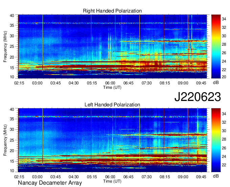
Task: Click the 09:45 time tick of Left Handed plot
Action: (x=201, y=176)
